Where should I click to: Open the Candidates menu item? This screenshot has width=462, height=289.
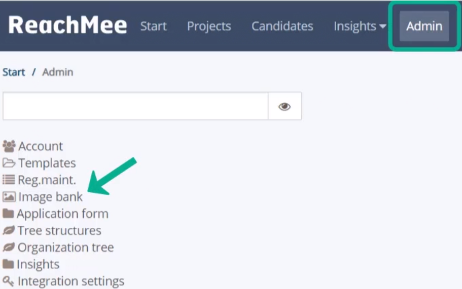[282, 26]
